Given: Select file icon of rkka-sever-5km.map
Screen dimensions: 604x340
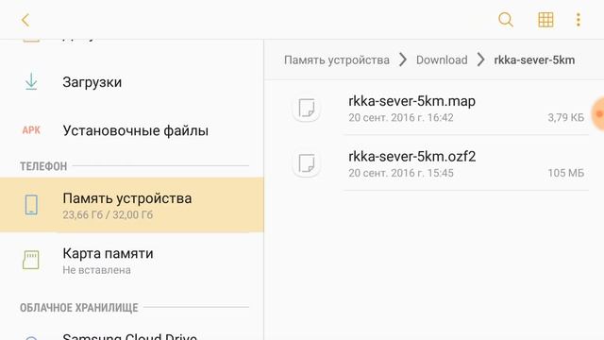Looking at the screenshot, I should [x=307, y=108].
